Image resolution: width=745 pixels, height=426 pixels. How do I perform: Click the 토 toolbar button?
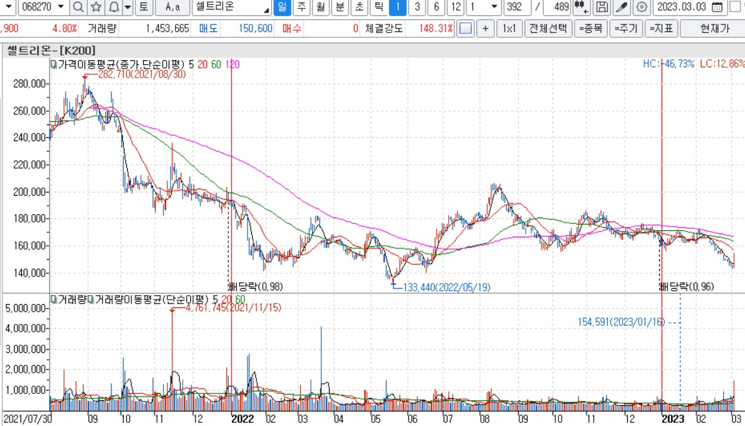click(144, 6)
